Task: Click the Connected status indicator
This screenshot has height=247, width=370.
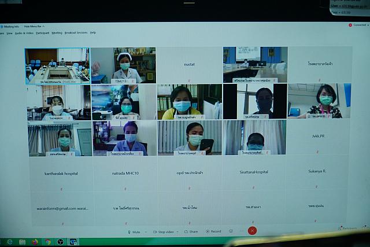Action: point(358,25)
